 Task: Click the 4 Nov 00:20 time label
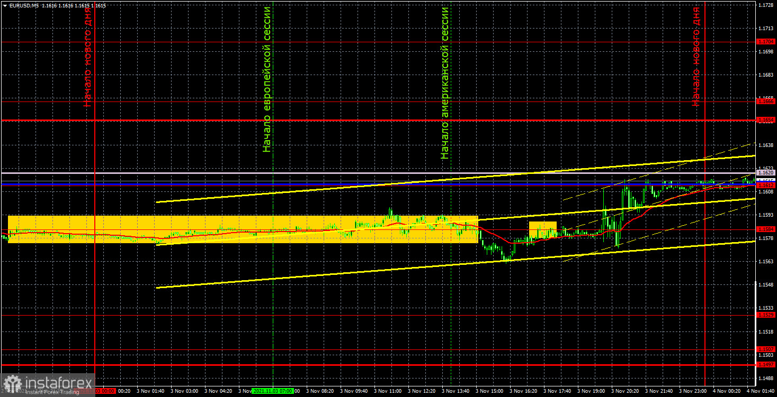point(727,392)
